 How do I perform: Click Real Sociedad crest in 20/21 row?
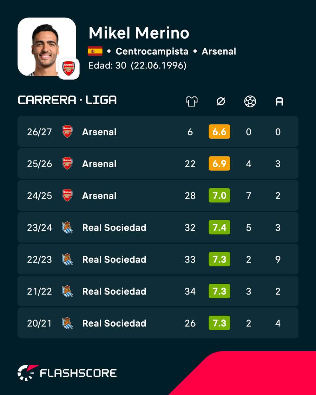(x=67, y=323)
